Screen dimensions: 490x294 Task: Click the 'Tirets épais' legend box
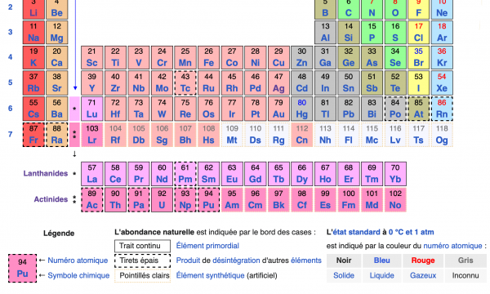coord(142,261)
